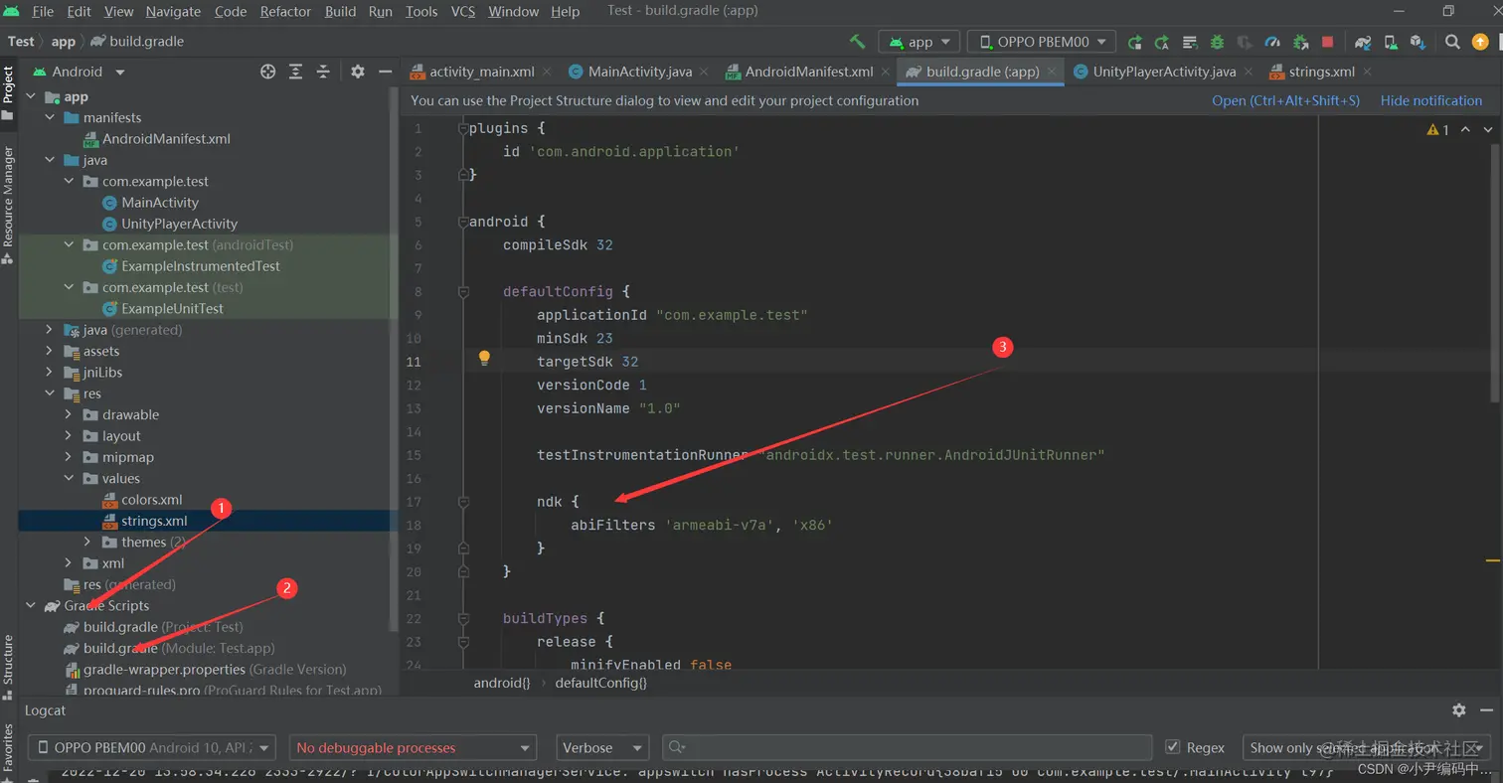
Task: Click the Profile app gauge icon
Action: [x=1273, y=42]
